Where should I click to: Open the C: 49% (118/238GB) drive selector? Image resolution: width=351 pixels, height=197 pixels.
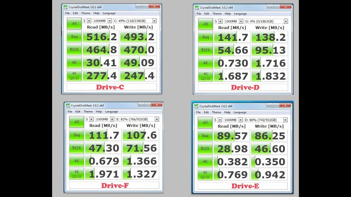[135, 21]
